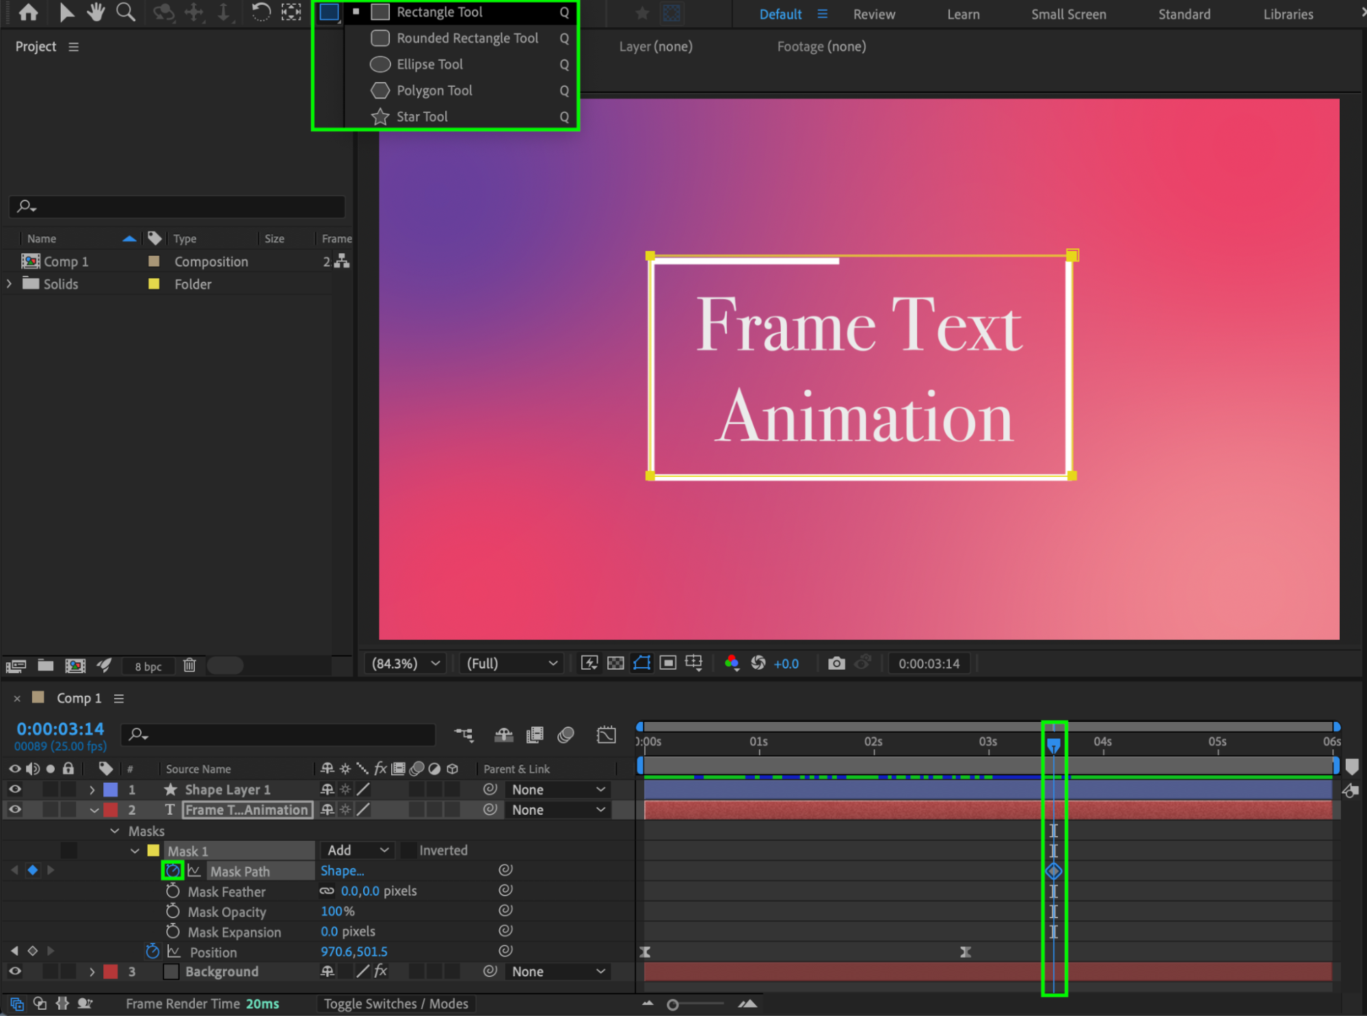The width and height of the screenshot is (1367, 1016).
Task: Hide the Shape Layer 1 eye
Action: (14, 790)
